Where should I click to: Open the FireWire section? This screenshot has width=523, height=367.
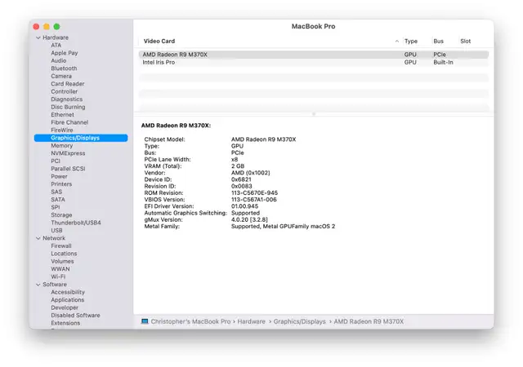tap(62, 130)
